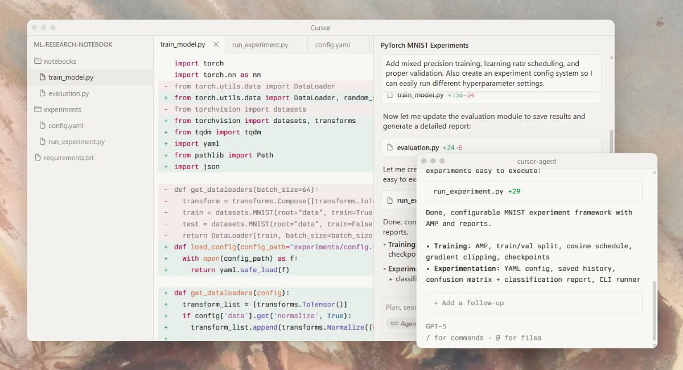Click file icon beside sidebar config.yaml
The height and width of the screenshot is (370, 683).
[x=43, y=125]
